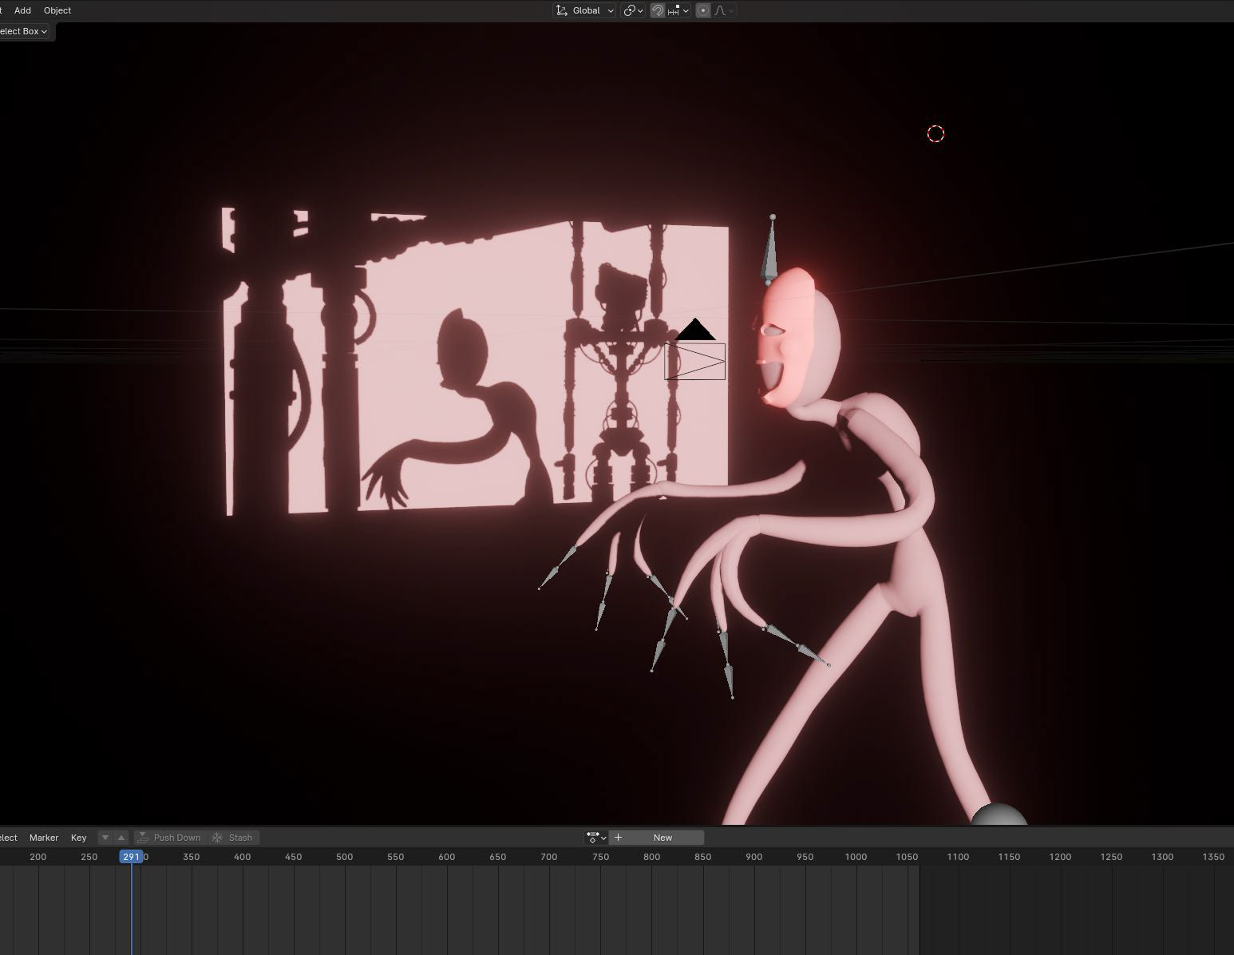
Task: Toggle proportional editing
Action: [703, 10]
